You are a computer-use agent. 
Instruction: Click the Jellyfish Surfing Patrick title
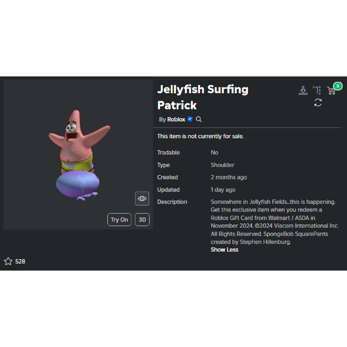pyautogui.click(x=203, y=97)
